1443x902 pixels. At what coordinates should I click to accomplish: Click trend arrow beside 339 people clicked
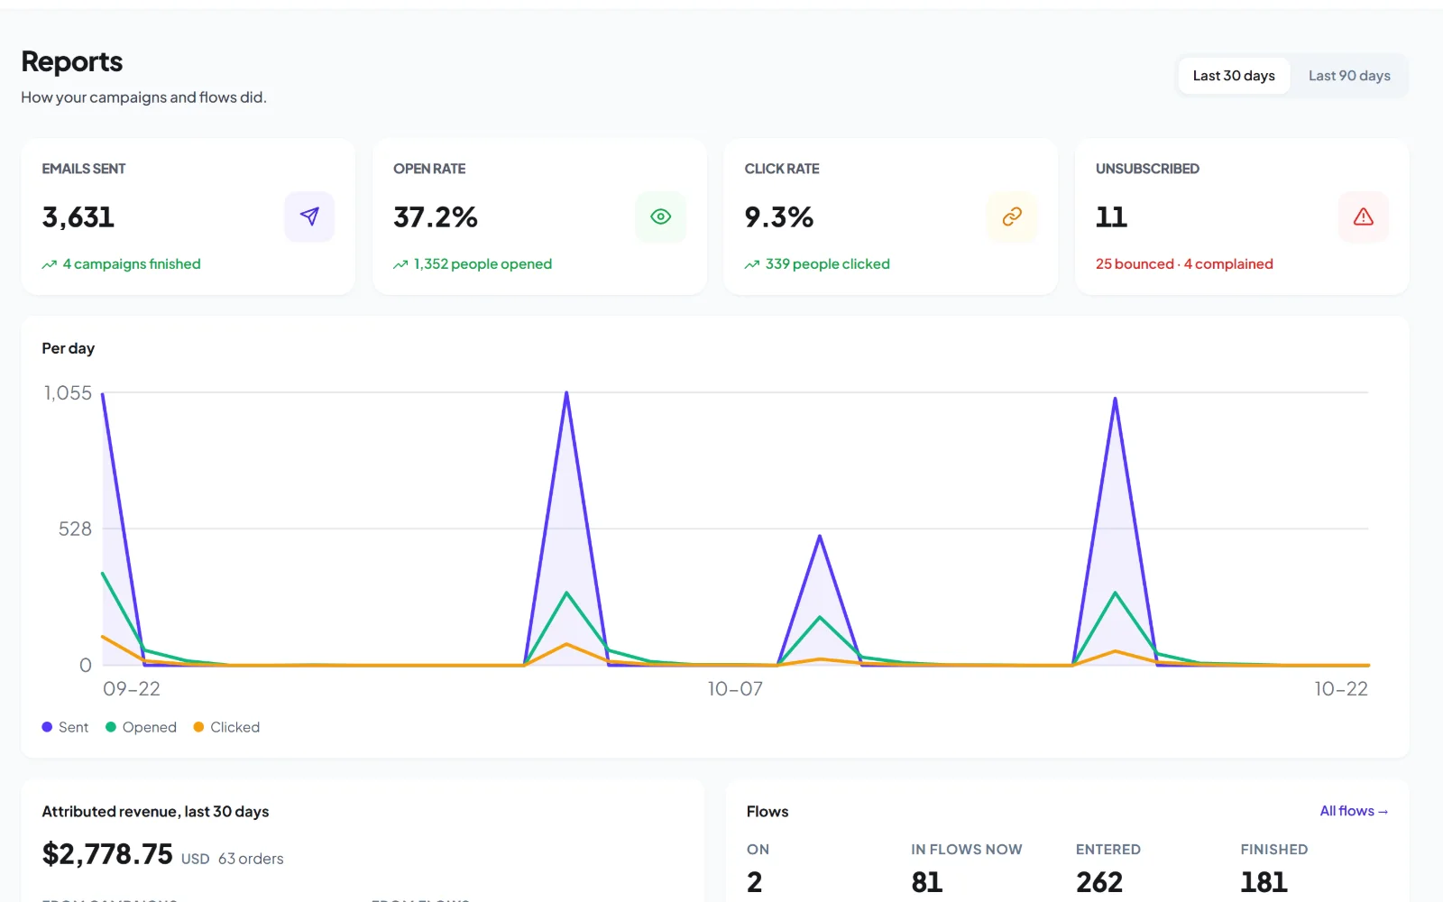[x=752, y=264]
